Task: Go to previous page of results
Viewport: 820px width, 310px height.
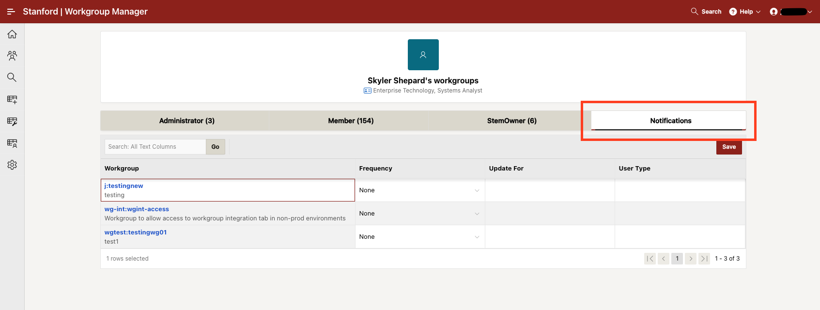Action: [x=664, y=259]
